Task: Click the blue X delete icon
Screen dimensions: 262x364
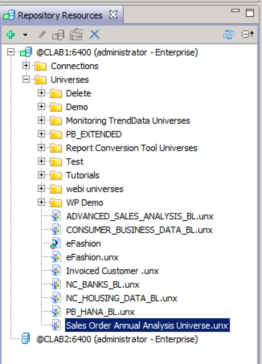Action: (94, 35)
